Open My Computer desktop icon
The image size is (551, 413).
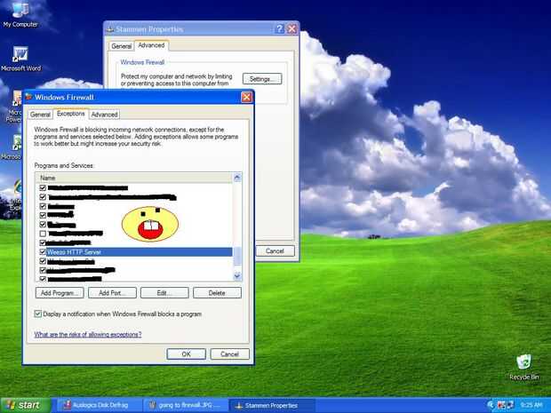pyautogui.click(x=20, y=14)
